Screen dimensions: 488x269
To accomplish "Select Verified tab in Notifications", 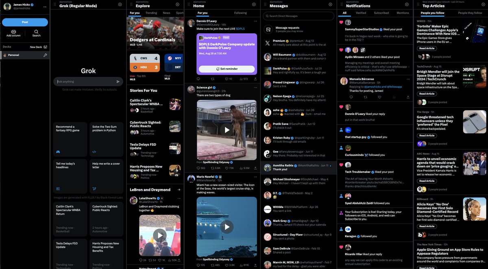I will [361, 13].
